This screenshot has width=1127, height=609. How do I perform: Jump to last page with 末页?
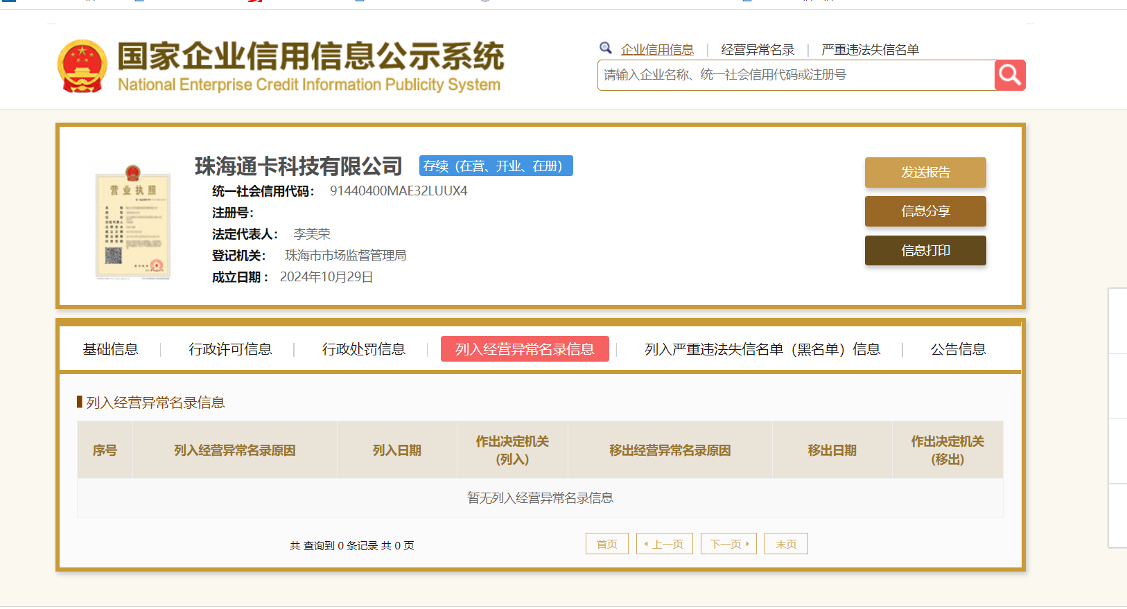click(786, 544)
